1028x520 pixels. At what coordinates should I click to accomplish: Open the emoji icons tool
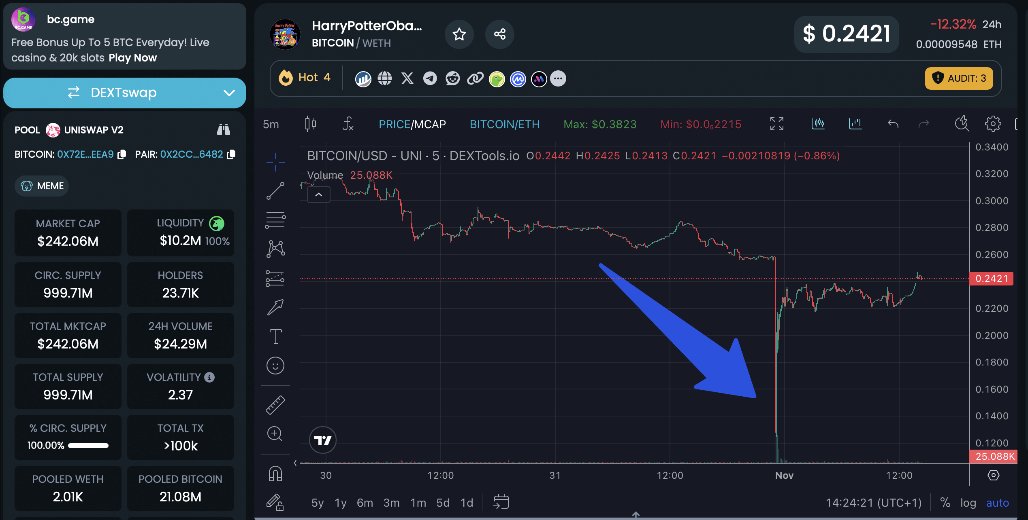[275, 366]
